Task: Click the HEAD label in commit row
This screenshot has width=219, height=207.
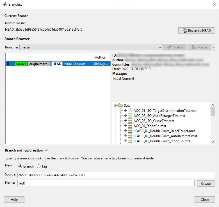Action: (x=57, y=64)
